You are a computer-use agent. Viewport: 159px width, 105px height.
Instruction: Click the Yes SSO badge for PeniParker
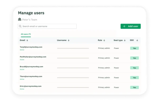click(x=134, y=58)
